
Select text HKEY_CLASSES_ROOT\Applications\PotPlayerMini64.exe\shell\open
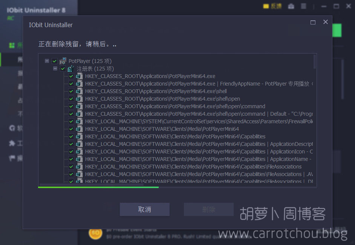pos(162,99)
